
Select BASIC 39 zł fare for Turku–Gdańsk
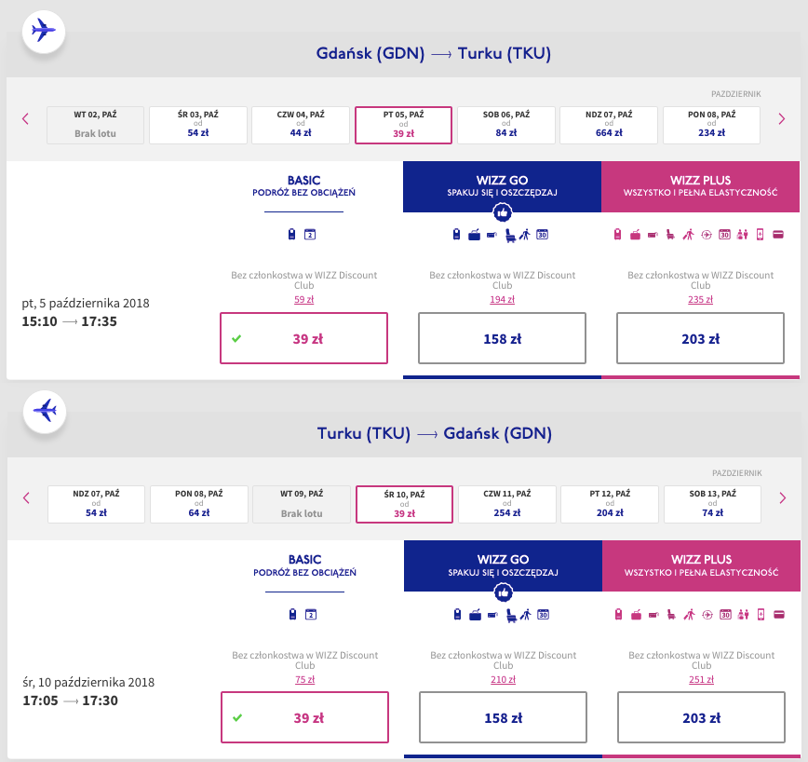point(305,717)
